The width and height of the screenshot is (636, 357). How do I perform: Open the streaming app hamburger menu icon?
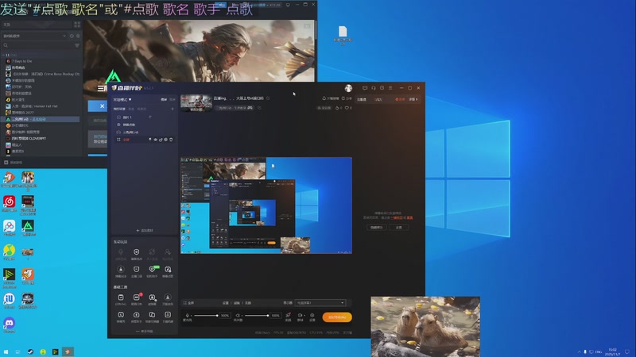tap(390, 88)
